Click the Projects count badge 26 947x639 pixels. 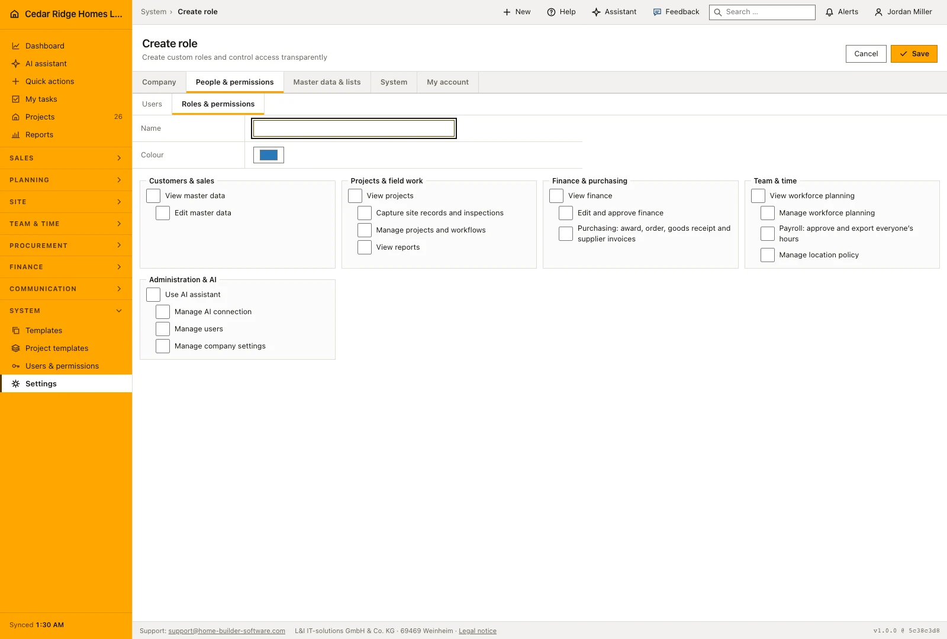pos(118,117)
